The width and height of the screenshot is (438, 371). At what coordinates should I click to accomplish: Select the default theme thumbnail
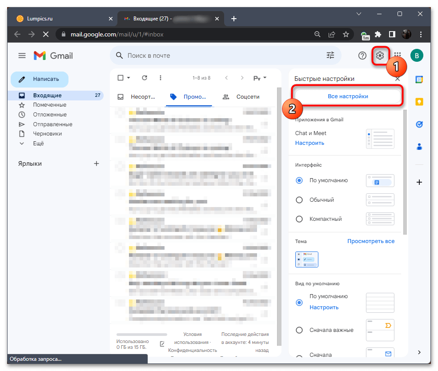tap(306, 259)
